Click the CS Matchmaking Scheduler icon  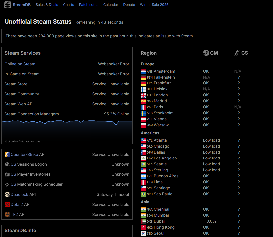7,184
